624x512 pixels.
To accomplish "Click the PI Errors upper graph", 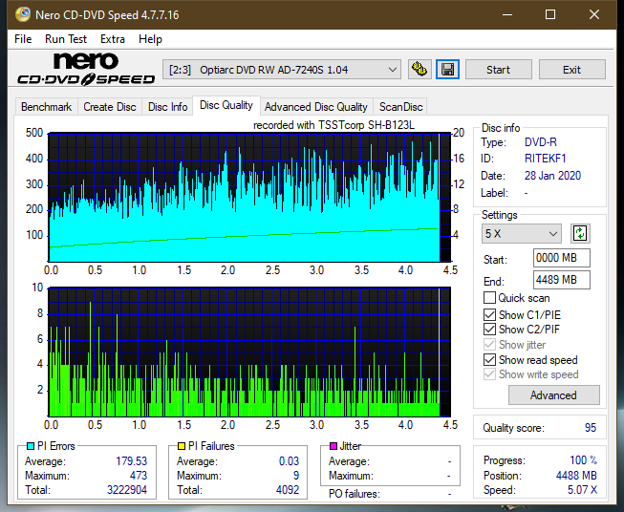I will click(x=249, y=198).
